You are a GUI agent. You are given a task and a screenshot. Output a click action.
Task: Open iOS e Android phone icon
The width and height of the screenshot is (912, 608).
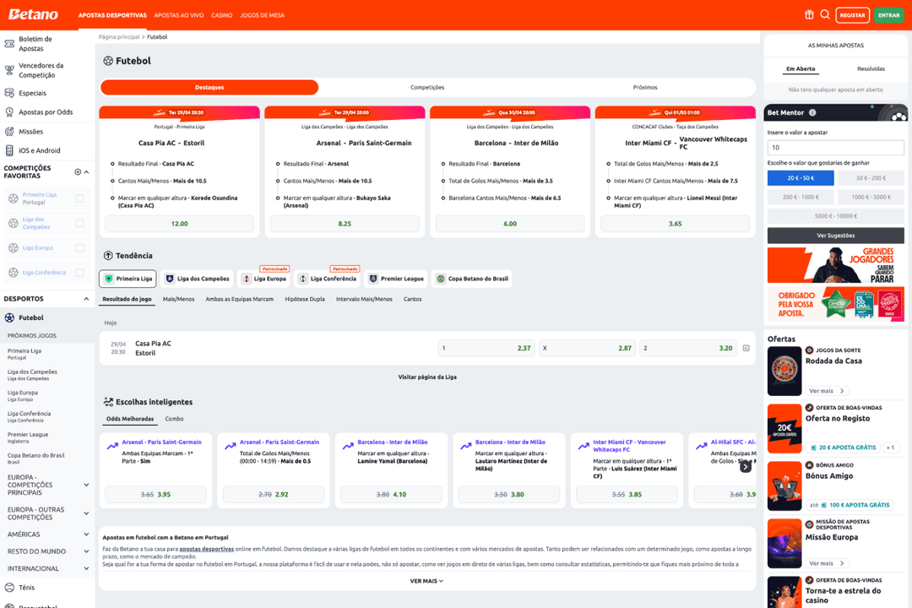(x=9, y=150)
